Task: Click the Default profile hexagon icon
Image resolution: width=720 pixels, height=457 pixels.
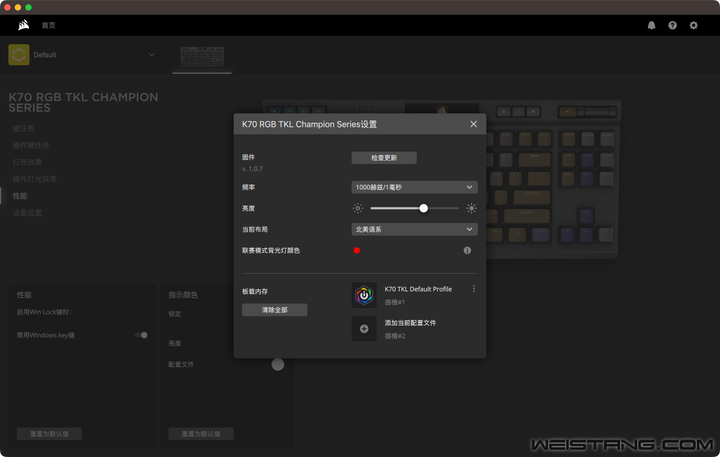Action: (x=19, y=55)
